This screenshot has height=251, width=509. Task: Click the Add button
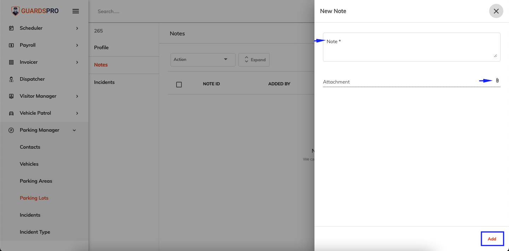coord(492,239)
